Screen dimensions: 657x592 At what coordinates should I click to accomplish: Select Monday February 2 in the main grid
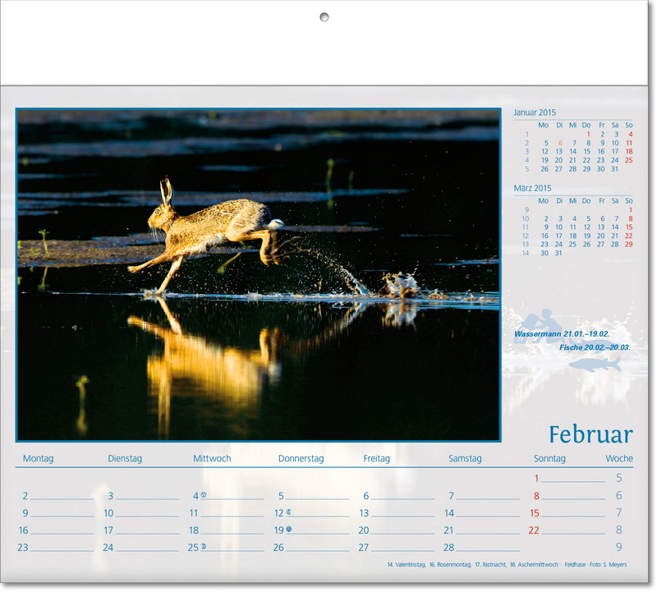(25, 496)
